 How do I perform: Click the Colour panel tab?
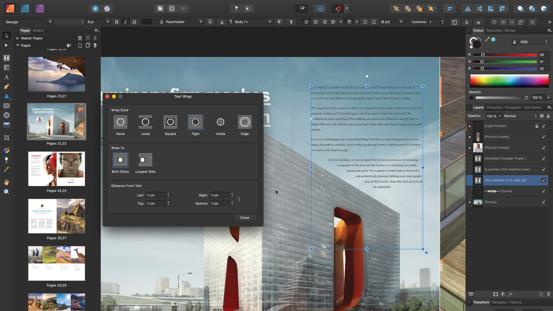(478, 30)
